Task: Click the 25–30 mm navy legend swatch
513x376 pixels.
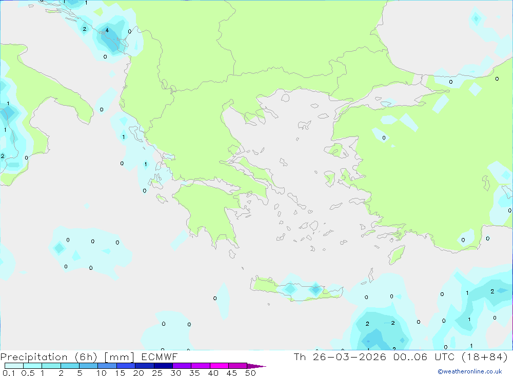Action: pyautogui.click(x=163, y=366)
